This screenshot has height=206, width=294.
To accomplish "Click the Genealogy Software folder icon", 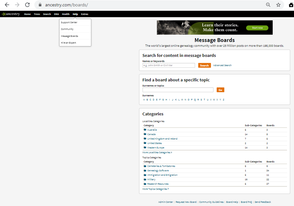I will (x=145, y=170).
